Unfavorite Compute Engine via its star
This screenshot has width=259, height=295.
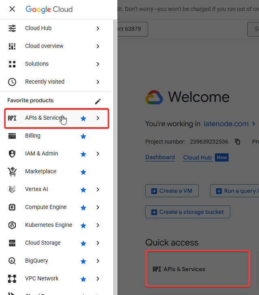(x=83, y=208)
